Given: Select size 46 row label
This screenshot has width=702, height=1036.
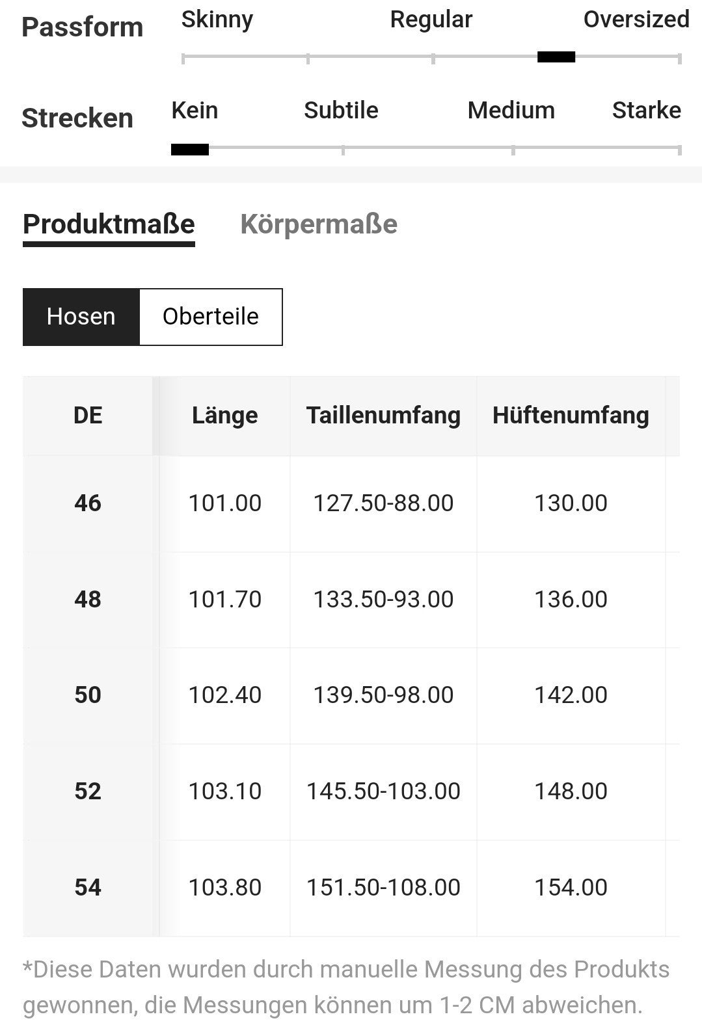Looking at the screenshot, I should (x=88, y=503).
